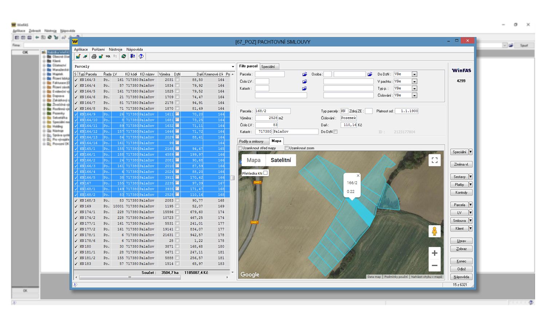Screen dimensions: 546x327
Task: Click the printer icon in the toolbar
Action: (94, 56)
